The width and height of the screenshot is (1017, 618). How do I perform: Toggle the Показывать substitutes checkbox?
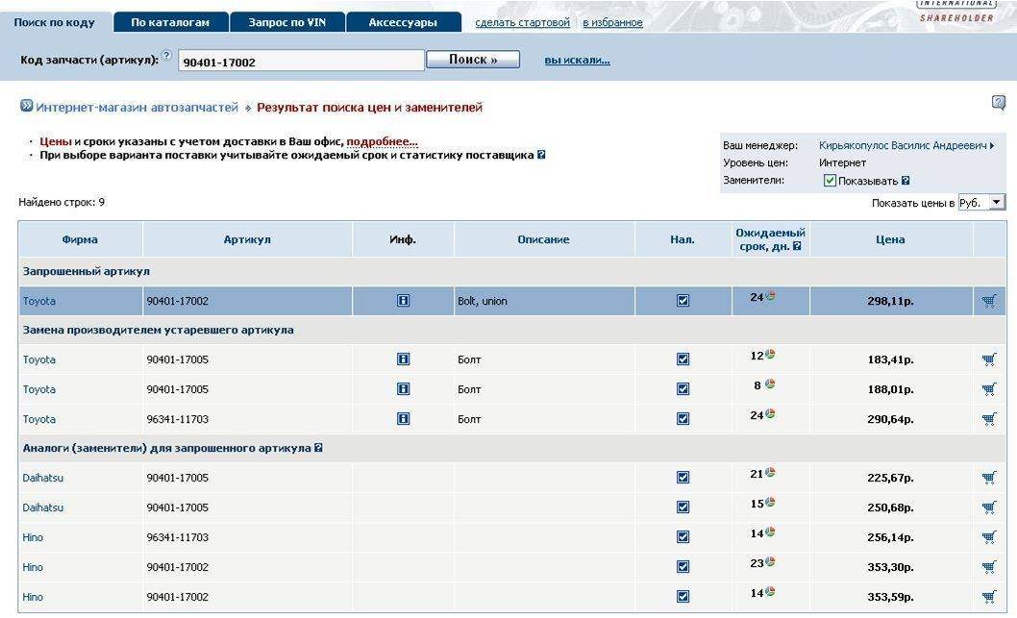coord(830,181)
